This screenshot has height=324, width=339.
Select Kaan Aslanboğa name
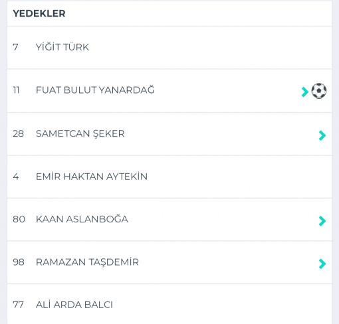[x=82, y=219]
